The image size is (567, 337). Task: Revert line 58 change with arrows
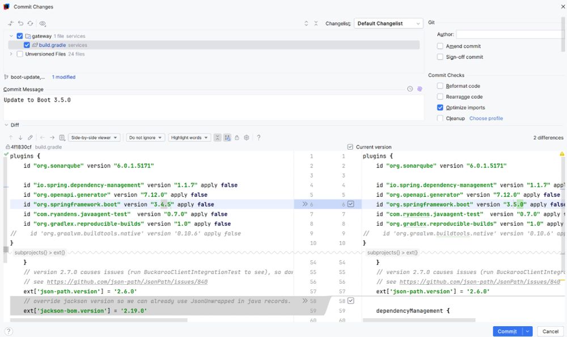pos(305,301)
